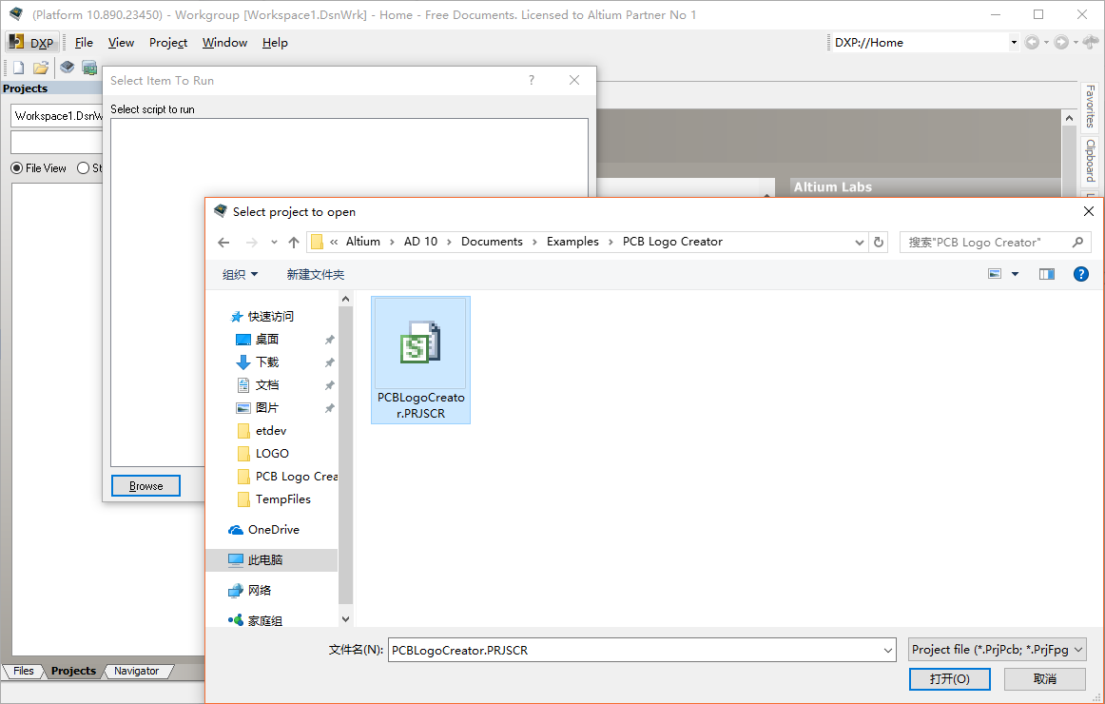1105x704 pixels.
Task: Click the new document toolbar icon
Action: point(18,68)
